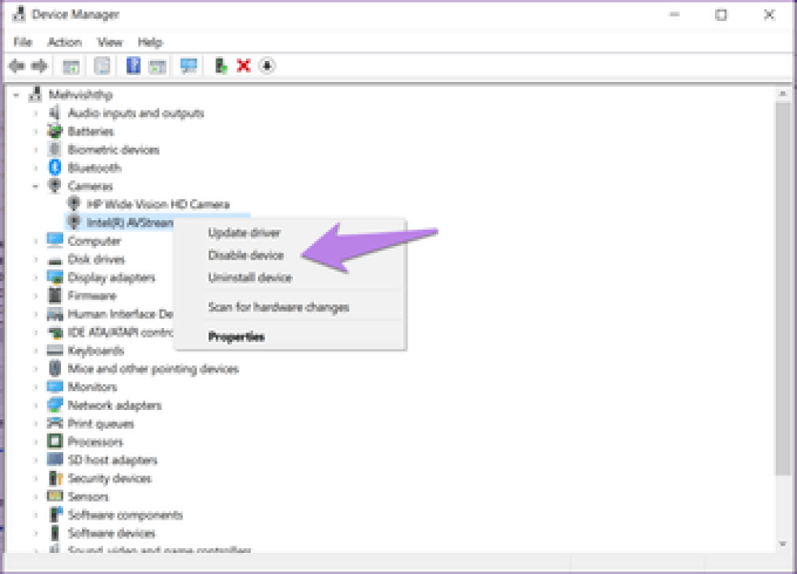Select the Monitors category
Image resolution: width=797 pixels, height=574 pixels.
click(x=92, y=387)
